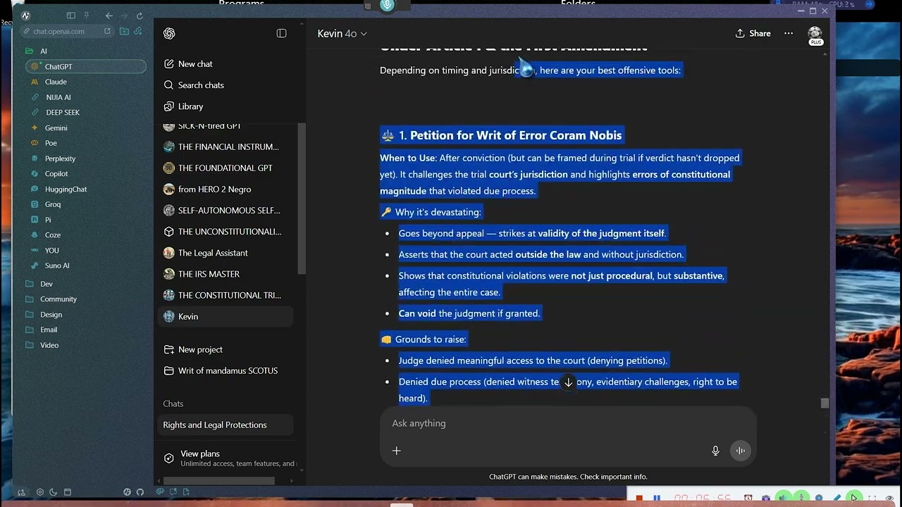Jump to latest message with the down arrow

click(x=569, y=382)
